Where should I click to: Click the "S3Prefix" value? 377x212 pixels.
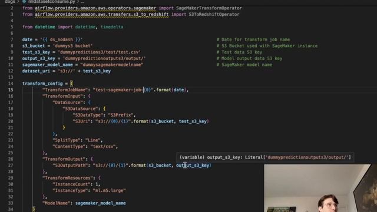120,115
